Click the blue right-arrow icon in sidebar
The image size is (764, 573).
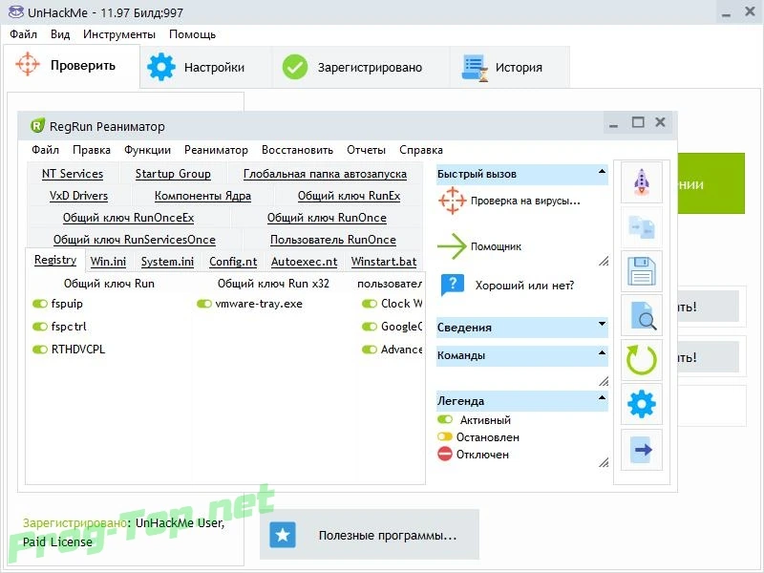tap(642, 449)
